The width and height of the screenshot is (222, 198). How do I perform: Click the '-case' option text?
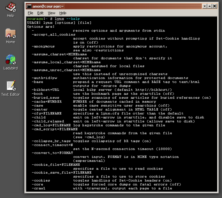pyautogui.click(x=37, y=105)
